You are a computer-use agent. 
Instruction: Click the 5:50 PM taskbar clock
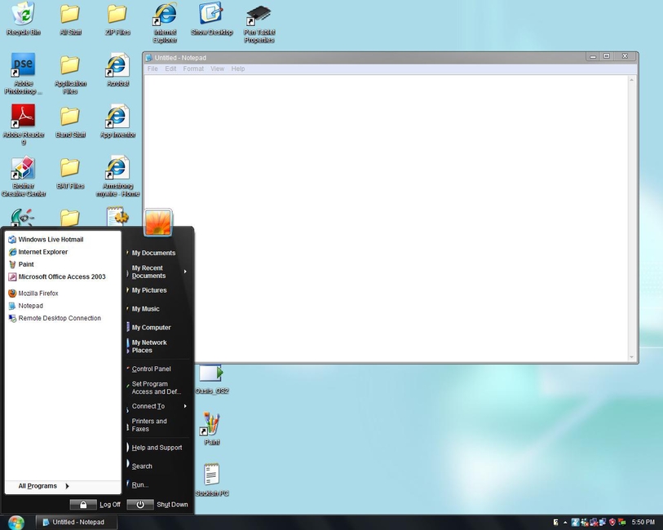click(643, 523)
